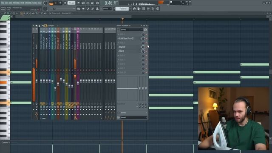Select the highlighted Draw tool in piano roll
Image resolution: width=272 pixels, height=153 pixels.
tap(22, 13)
